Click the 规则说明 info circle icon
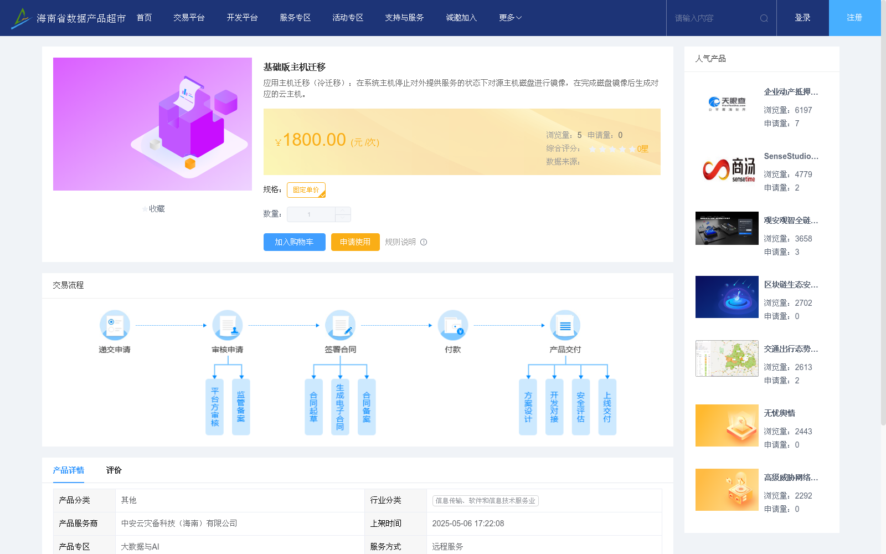Viewport: 886px width, 554px height. [424, 242]
